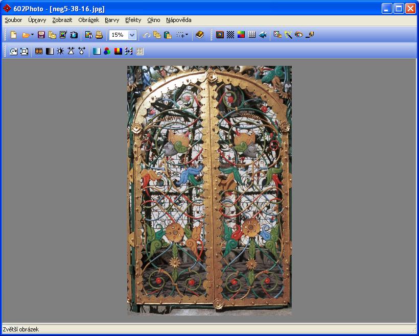Image resolution: width=419 pixels, height=336 pixels.
Task: Click the red yellow blue bars icon
Action: point(118,51)
